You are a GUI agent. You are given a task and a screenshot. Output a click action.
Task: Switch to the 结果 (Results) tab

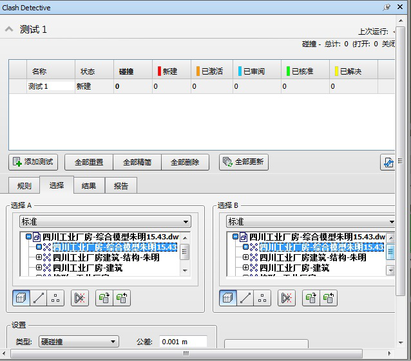click(89, 185)
